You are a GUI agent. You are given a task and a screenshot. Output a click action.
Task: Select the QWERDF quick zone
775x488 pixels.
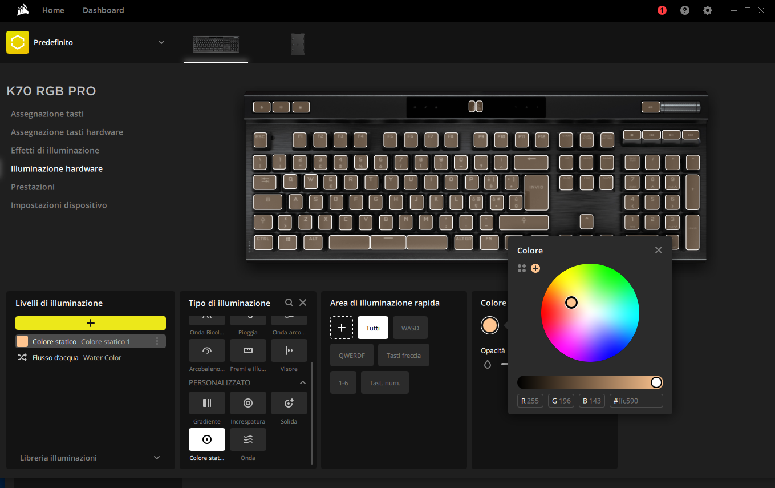(352, 355)
